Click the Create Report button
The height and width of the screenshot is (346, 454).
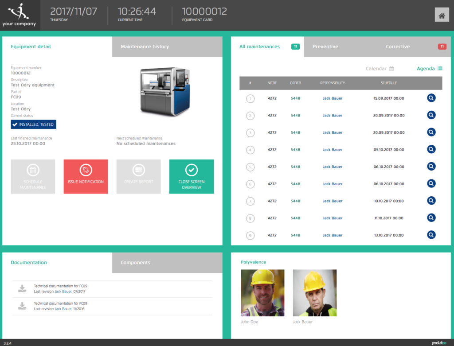pyautogui.click(x=138, y=176)
